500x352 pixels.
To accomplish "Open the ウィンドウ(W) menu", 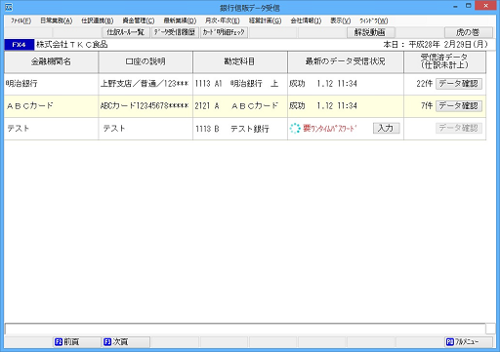I will (373, 20).
